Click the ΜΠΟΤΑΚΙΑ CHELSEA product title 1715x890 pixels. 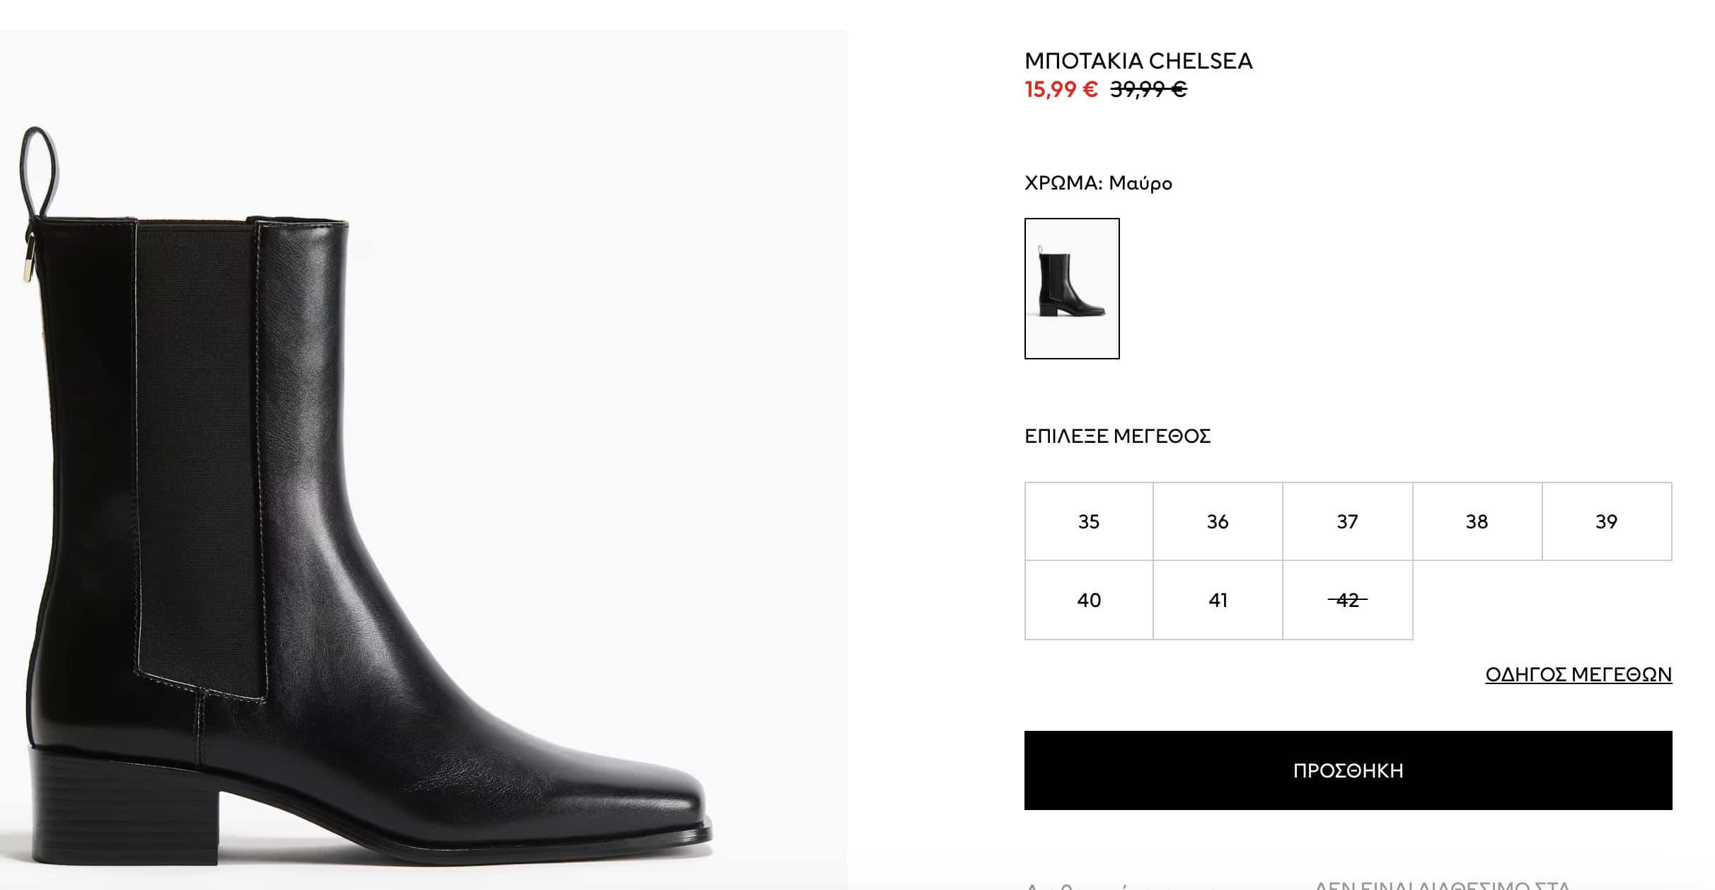coord(1138,61)
